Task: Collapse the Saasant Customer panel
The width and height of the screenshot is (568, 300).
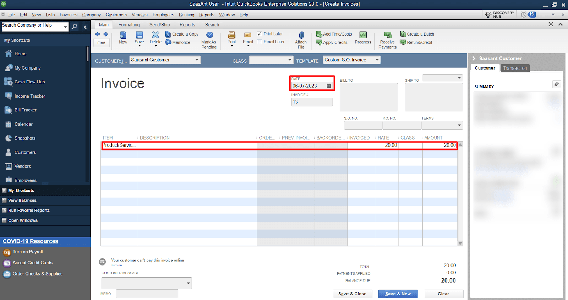Action: point(474,59)
